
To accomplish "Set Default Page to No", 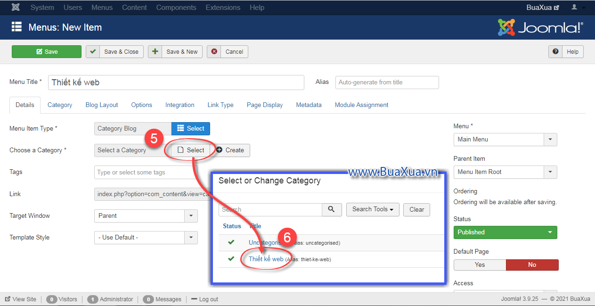I will pos(532,265).
